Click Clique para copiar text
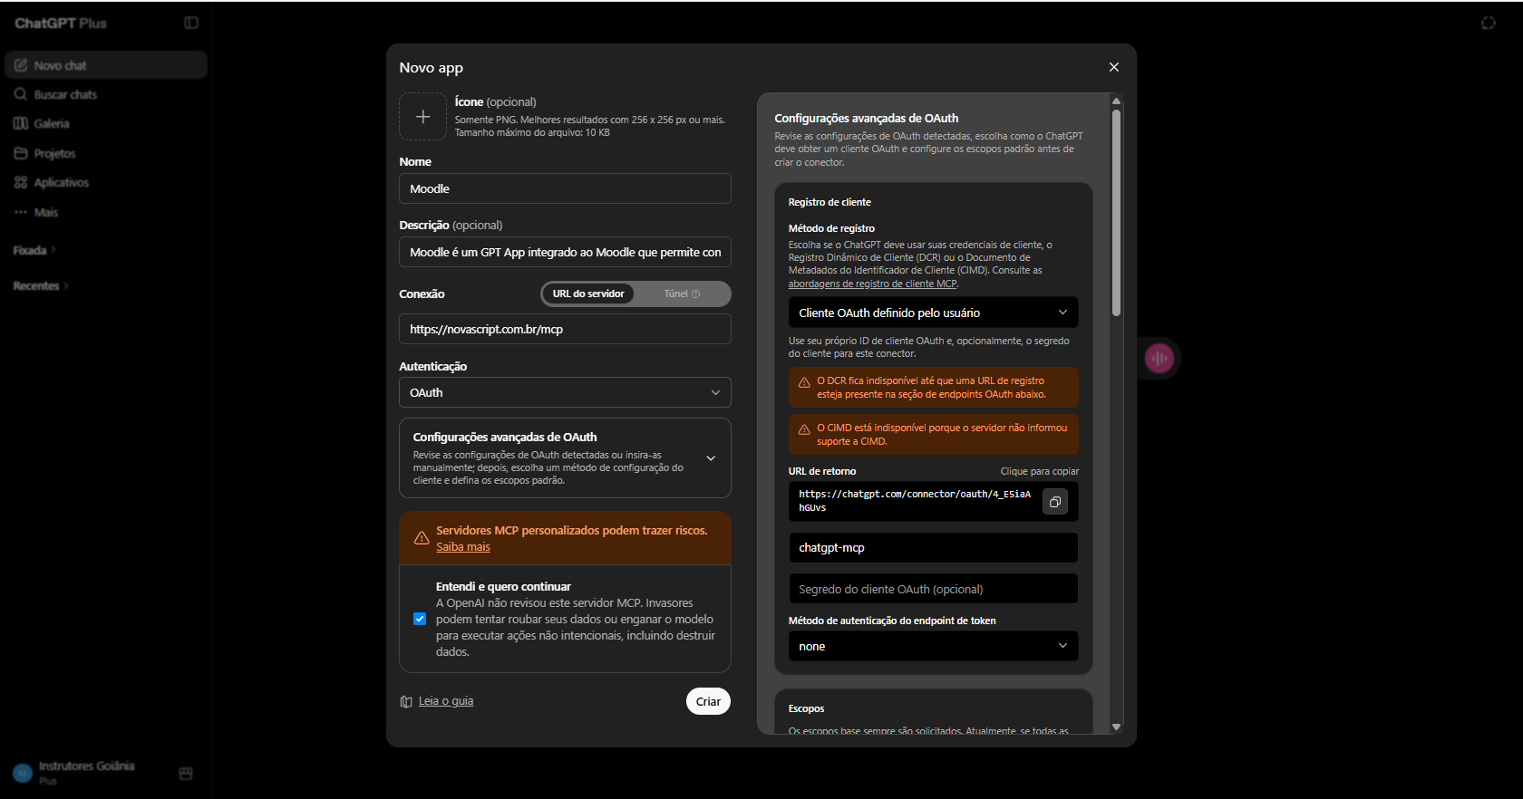1523x799 pixels. tap(1039, 471)
